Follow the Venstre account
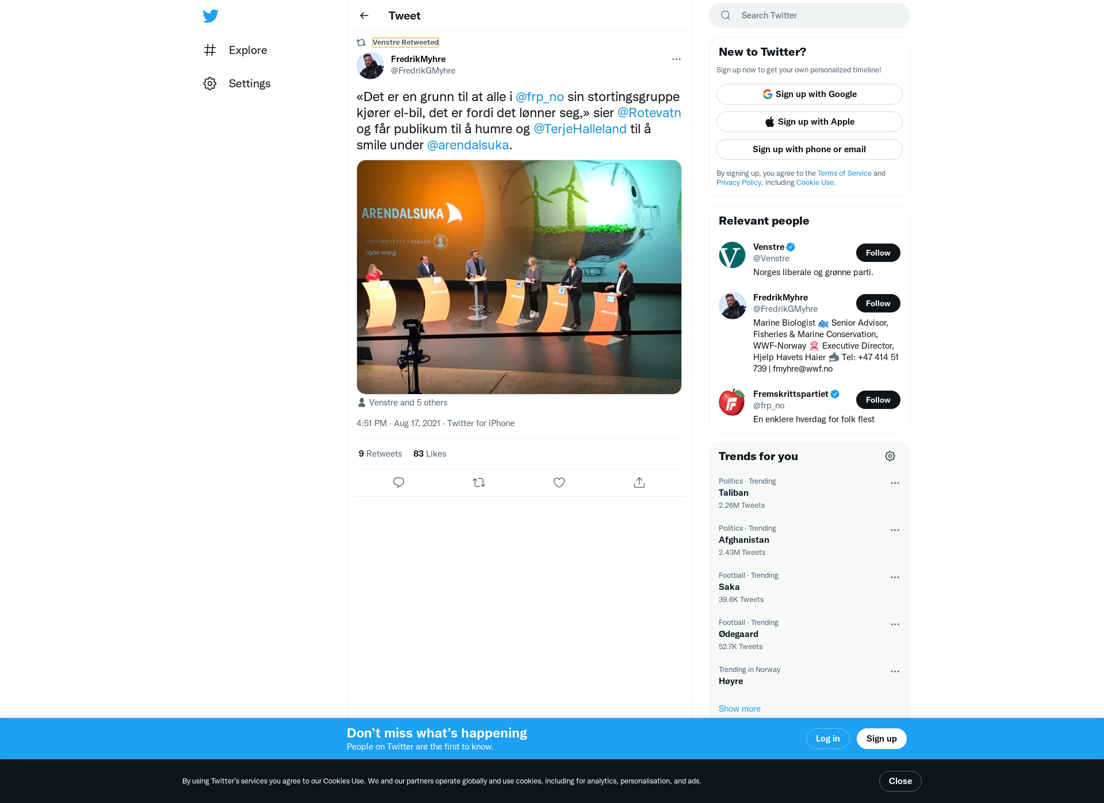This screenshot has height=803, width=1104. click(x=878, y=253)
